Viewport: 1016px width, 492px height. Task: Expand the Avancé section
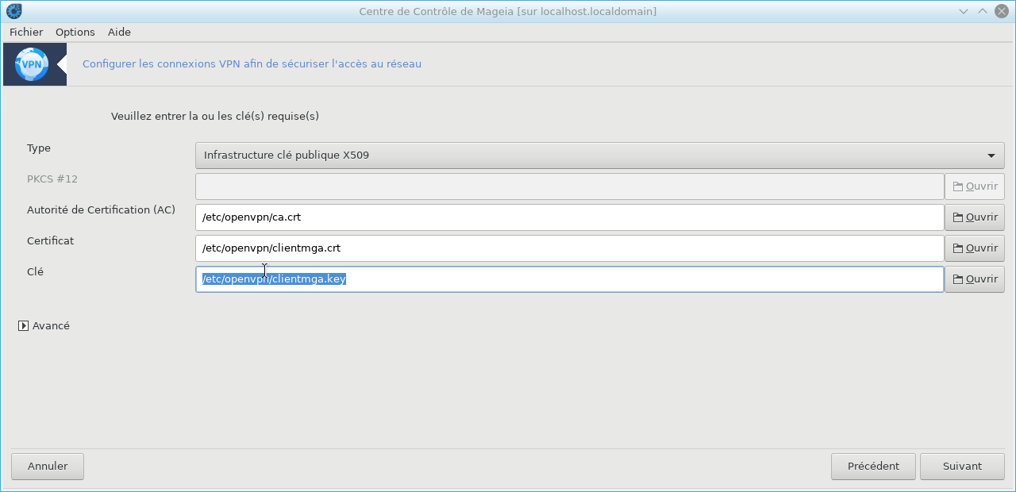click(24, 325)
